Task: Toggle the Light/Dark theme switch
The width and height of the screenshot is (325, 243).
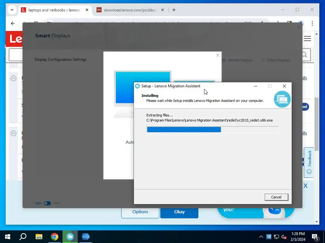Action: [x=47, y=203]
